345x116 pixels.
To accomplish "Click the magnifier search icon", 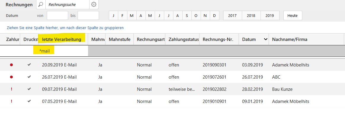I will coord(41,4).
